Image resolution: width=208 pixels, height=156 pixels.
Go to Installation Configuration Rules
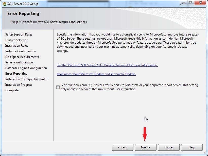pyautogui.click(x=26, y=79)
